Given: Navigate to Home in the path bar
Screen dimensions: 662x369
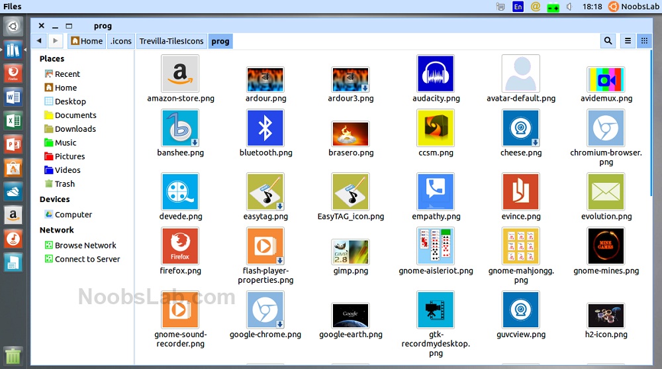Looking at the screenshot, I should coord(87,41).
